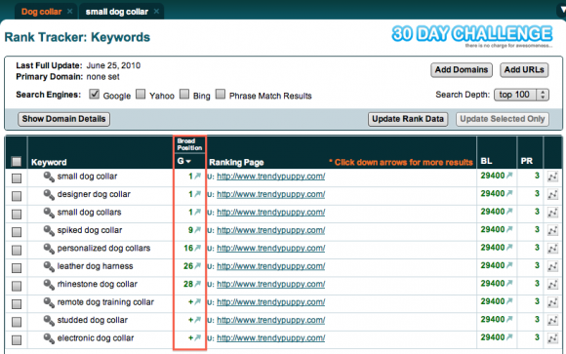Open rank history chart for rhinestone dog collar

552,285
